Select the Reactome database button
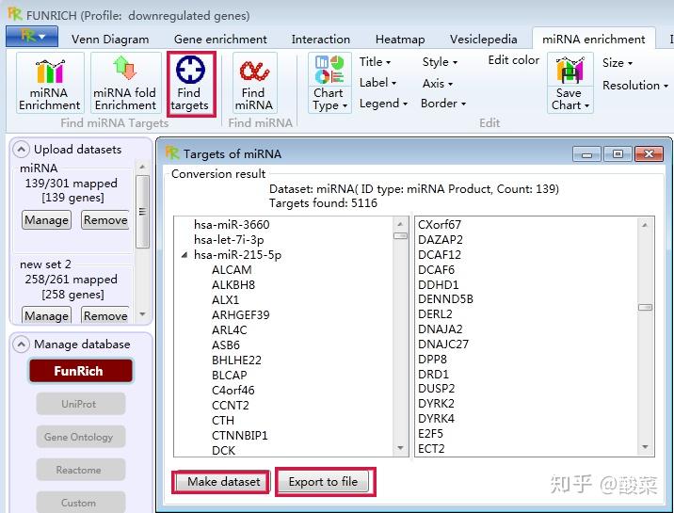674x513 pixels. pyautogui.click(x=81, y=470)
